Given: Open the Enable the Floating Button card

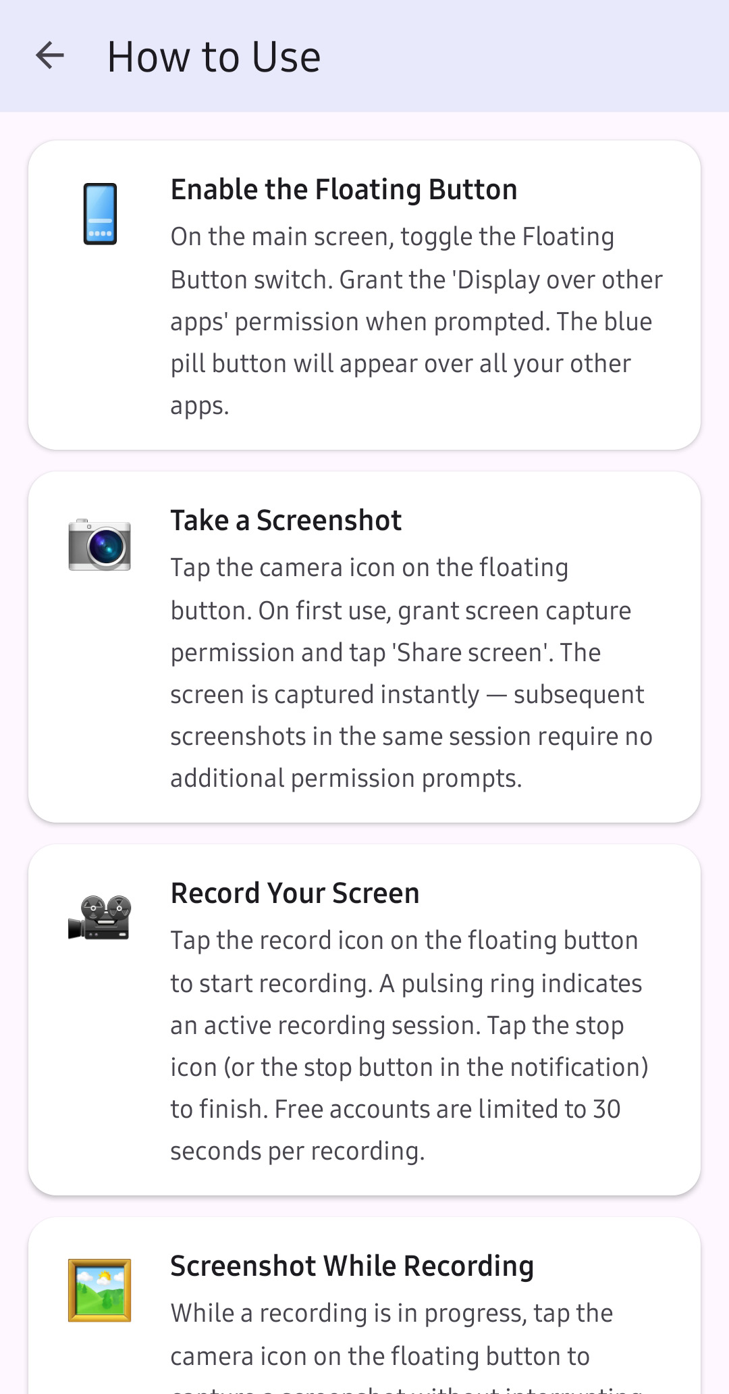Looking at the screenshot, I should 364,294.
